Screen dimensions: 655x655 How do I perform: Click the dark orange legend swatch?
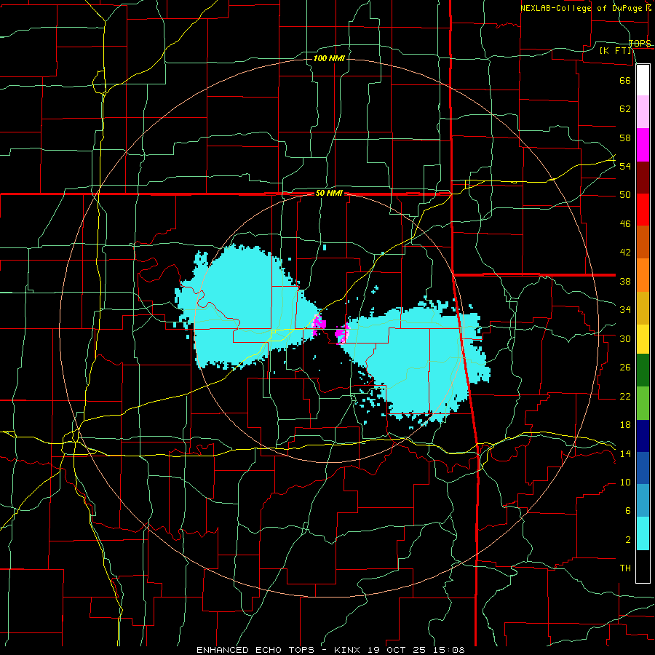[x=643, y=242]
